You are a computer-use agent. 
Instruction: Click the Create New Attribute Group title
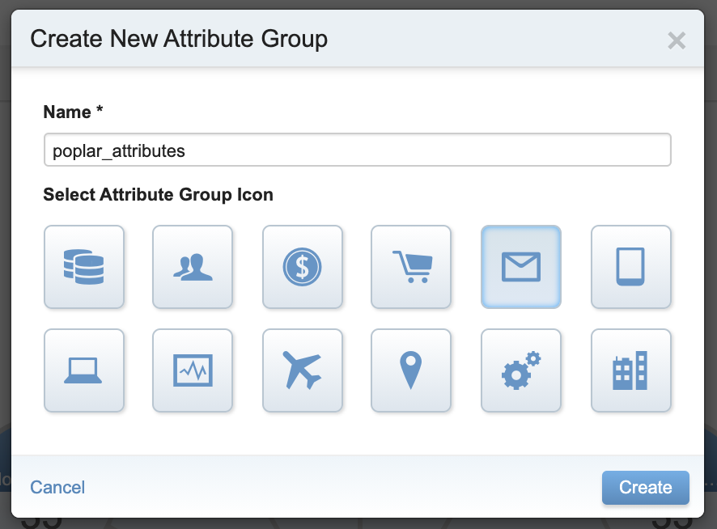(179, 39)
